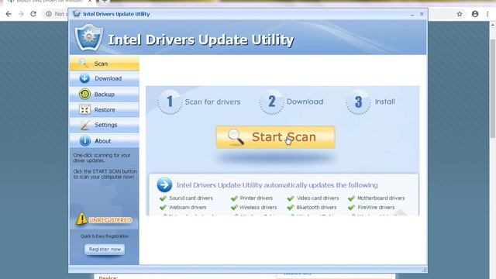Click step 3 number circle

tap(358, 102)
